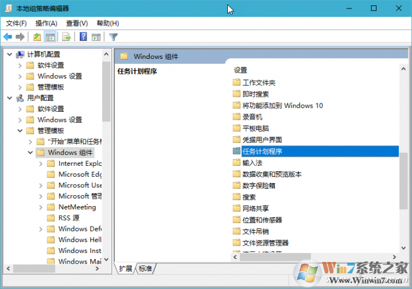Expand the "开始"菜单和任务栏 node
This screenshot has height=289, width=412.
click(30, 142)
